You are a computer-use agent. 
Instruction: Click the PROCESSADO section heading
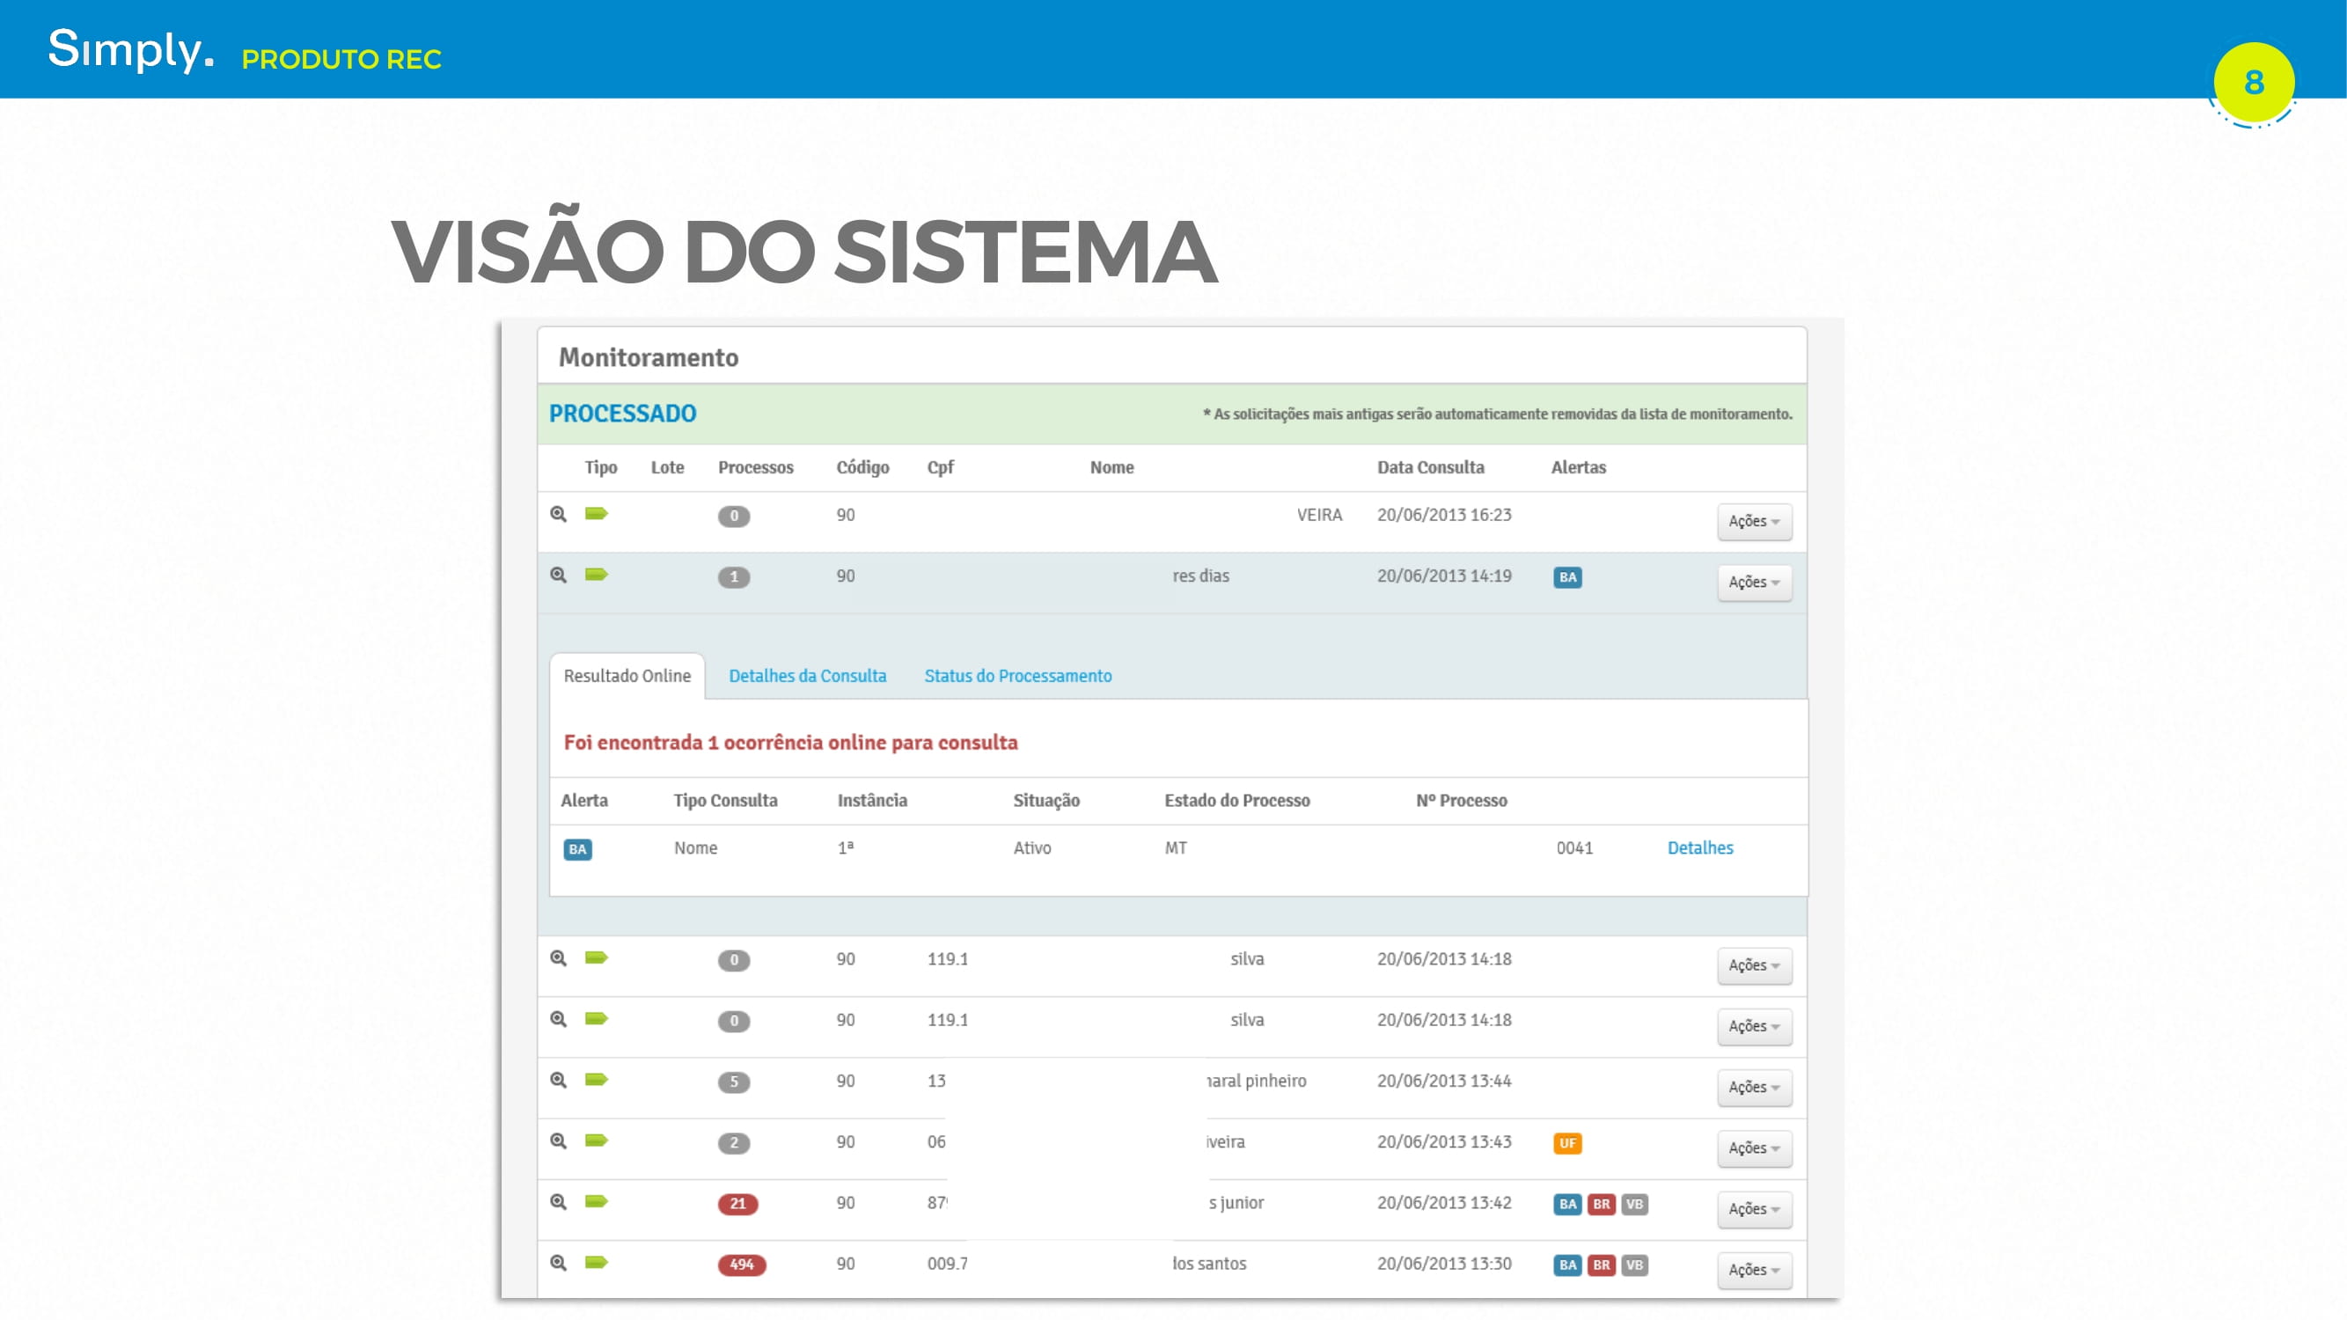pyautogui.click(x=622, y=414)
